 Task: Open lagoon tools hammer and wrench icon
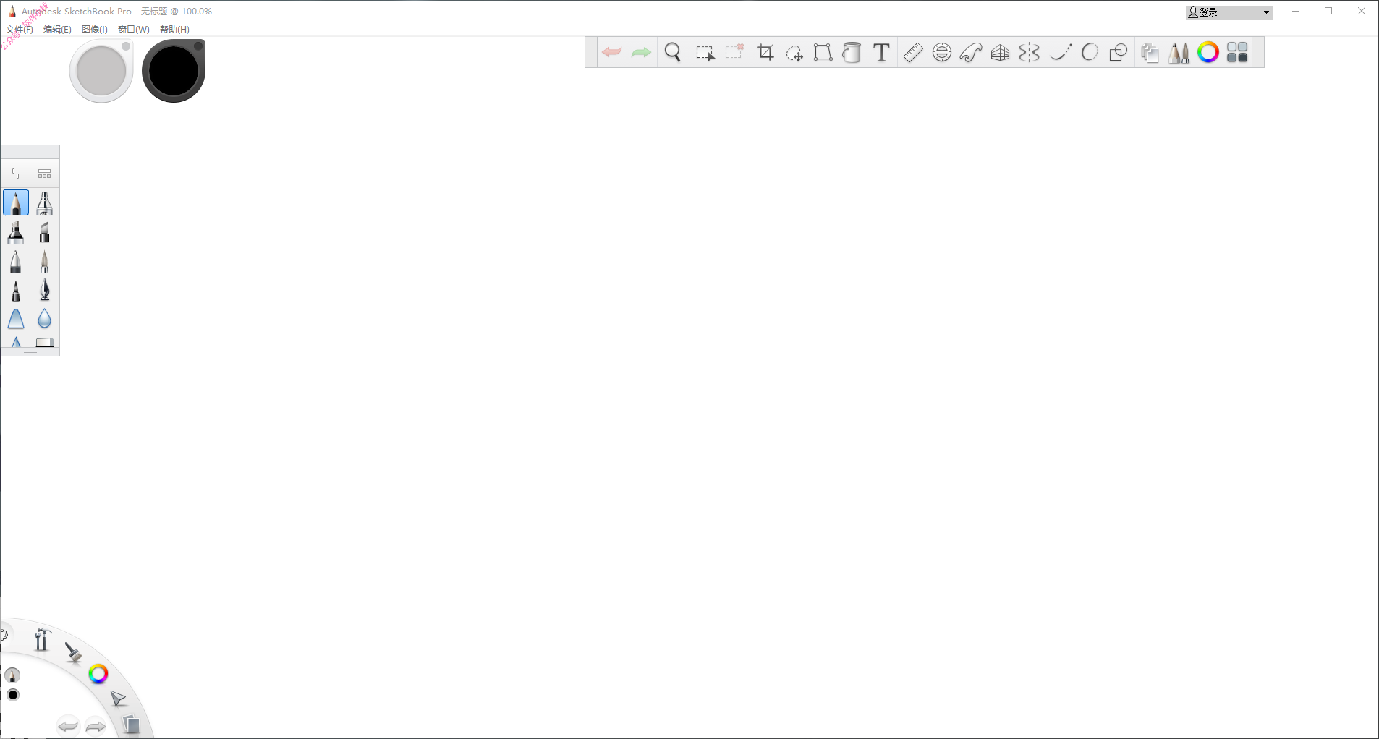pos(42,639)
